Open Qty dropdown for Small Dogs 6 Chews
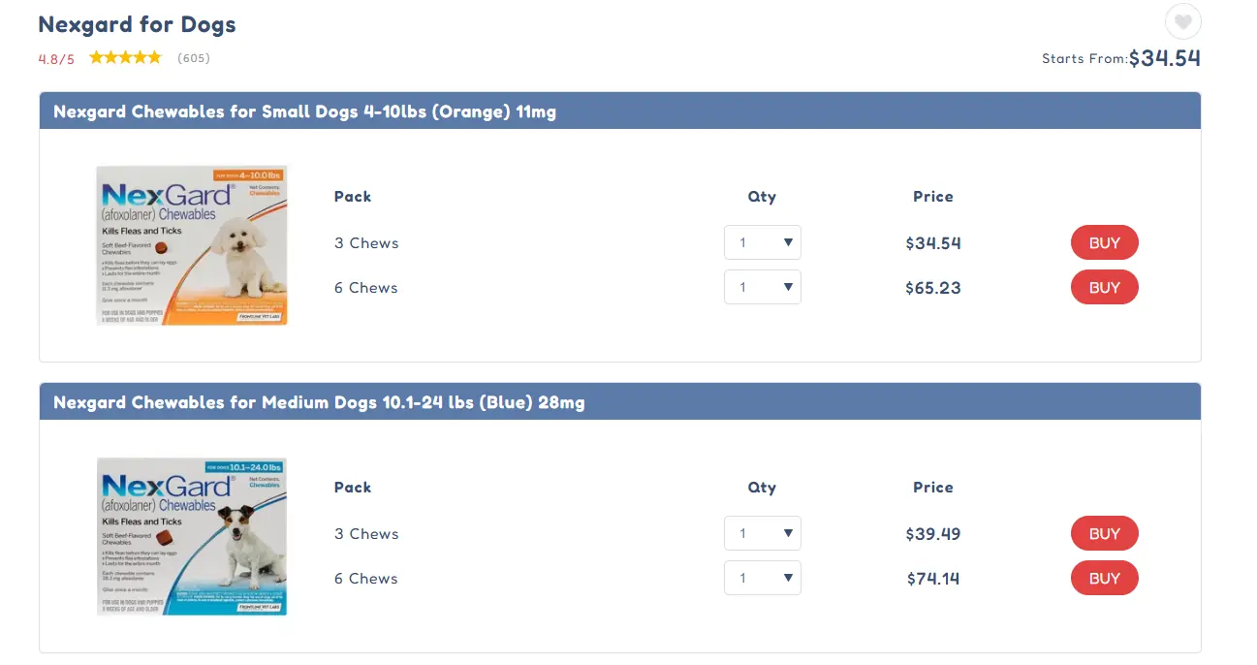The width and height of the screenshot is (1257, 665). tap(762, 287)
